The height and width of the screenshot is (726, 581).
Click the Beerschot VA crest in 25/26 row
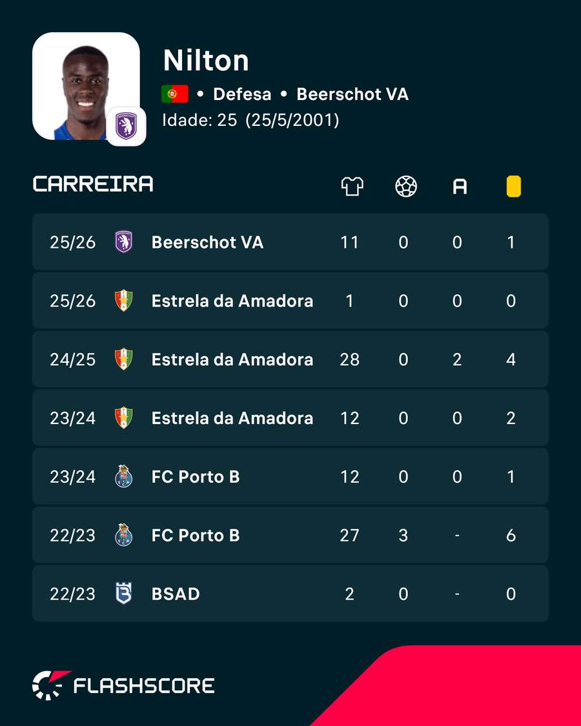[124, 242]
